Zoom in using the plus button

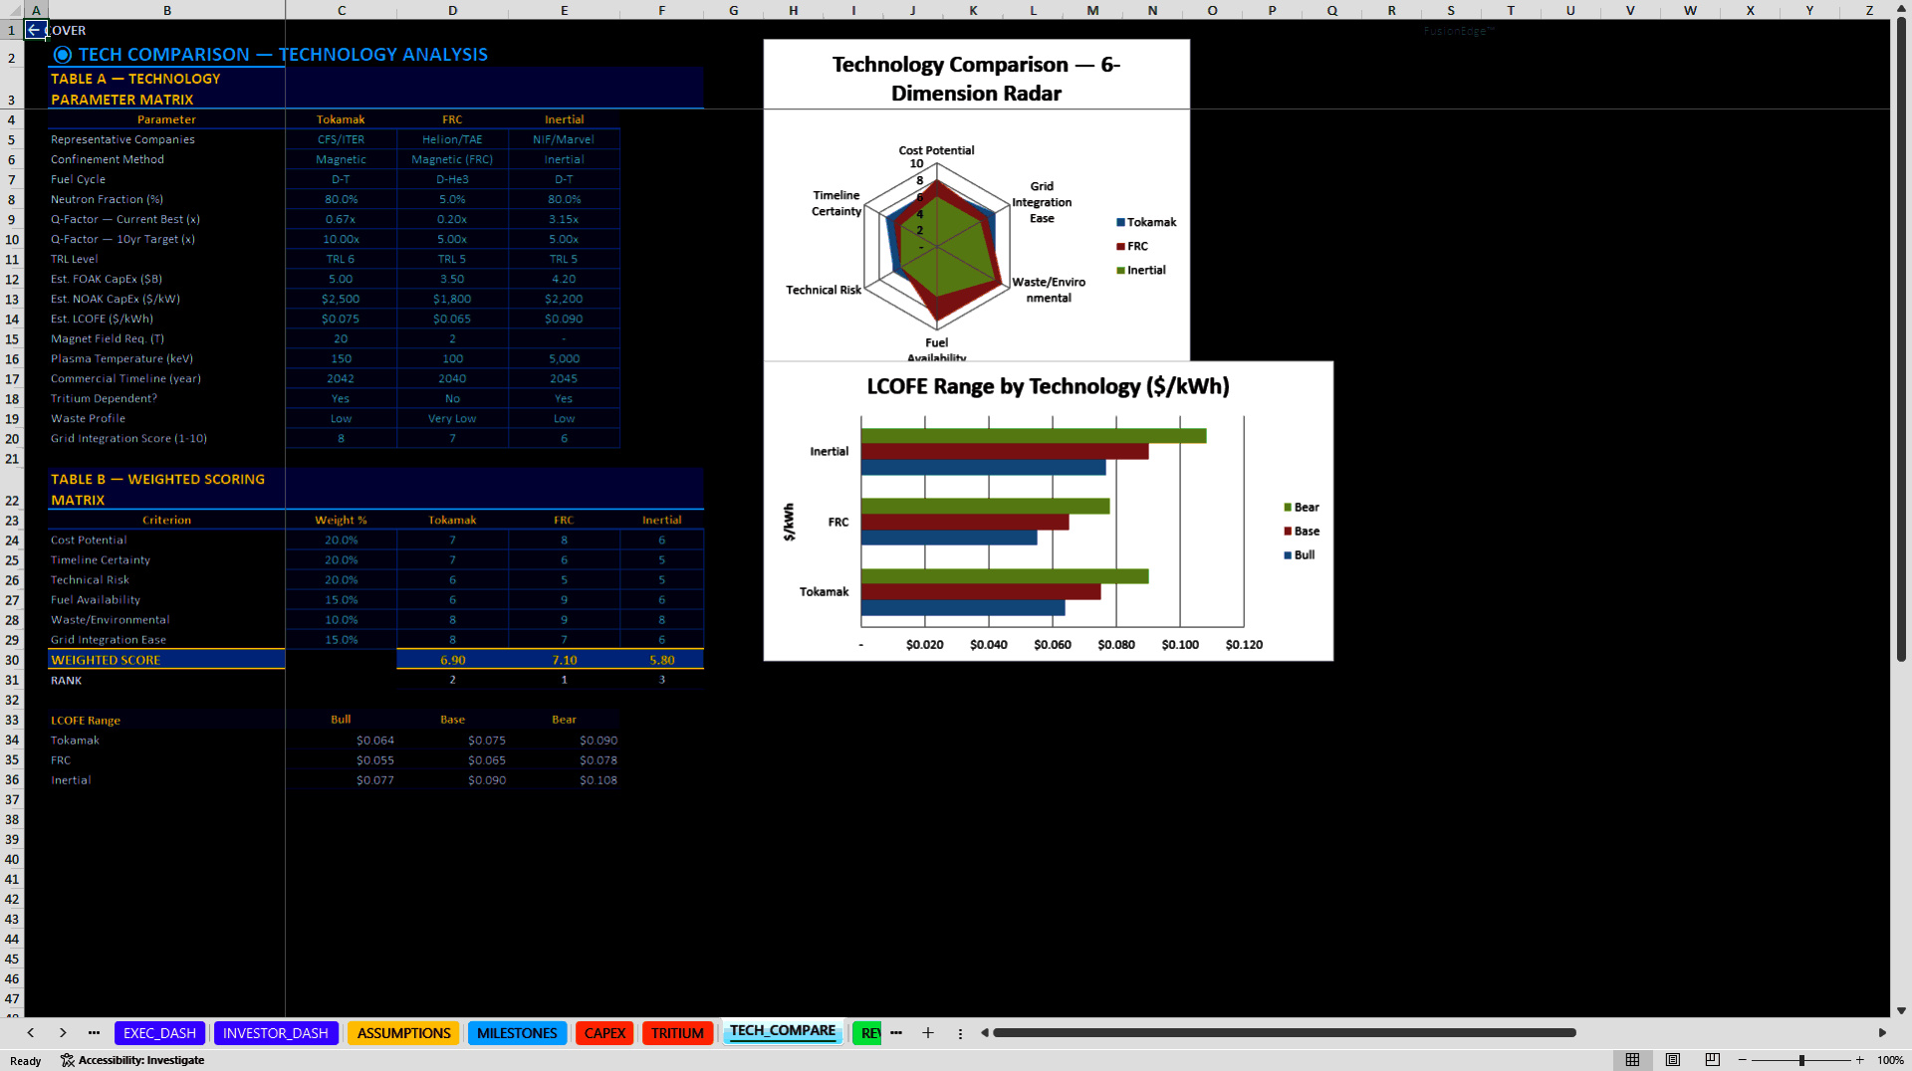(1859, 1060)
